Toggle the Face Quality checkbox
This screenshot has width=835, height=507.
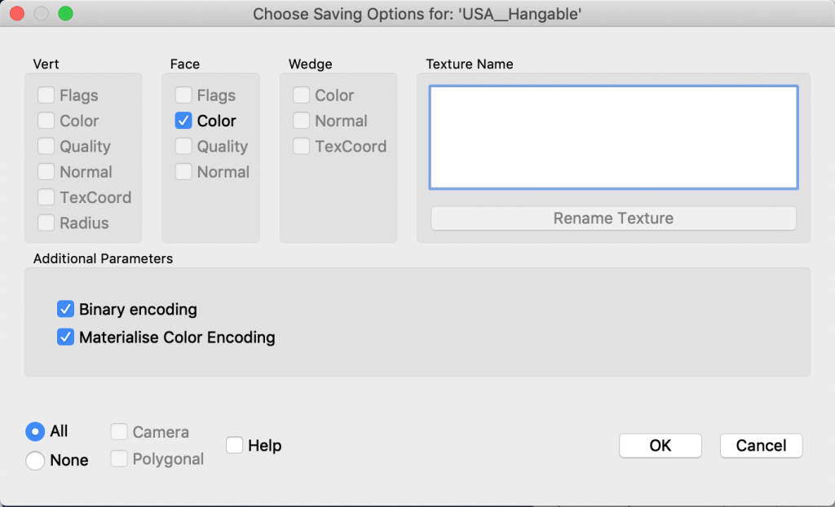183,147
